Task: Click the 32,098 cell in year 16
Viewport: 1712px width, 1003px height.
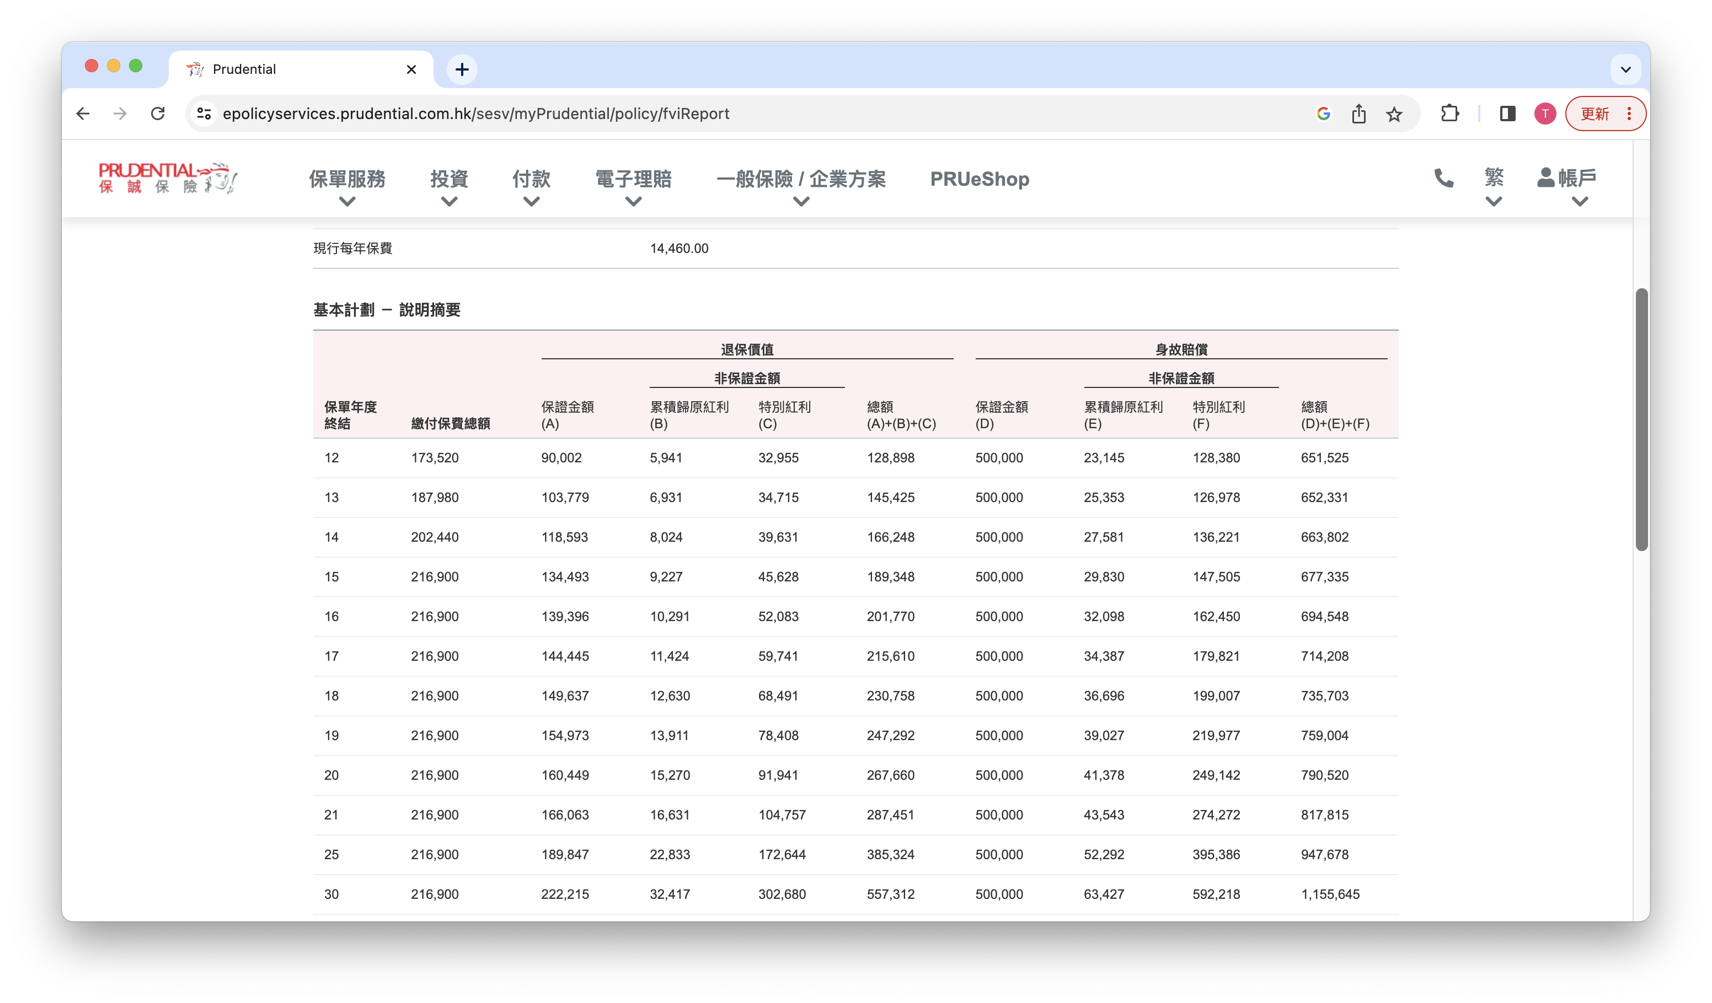Action: 1103,617
